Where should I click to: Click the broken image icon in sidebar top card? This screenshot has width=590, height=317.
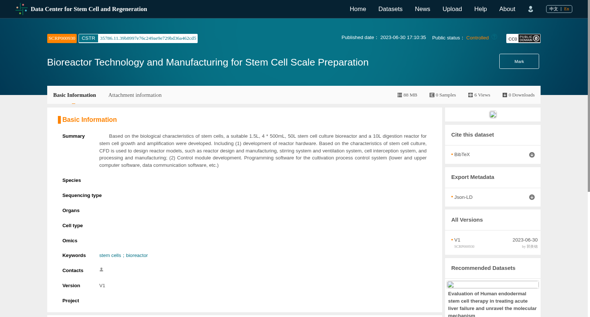[x=493, y=115]
